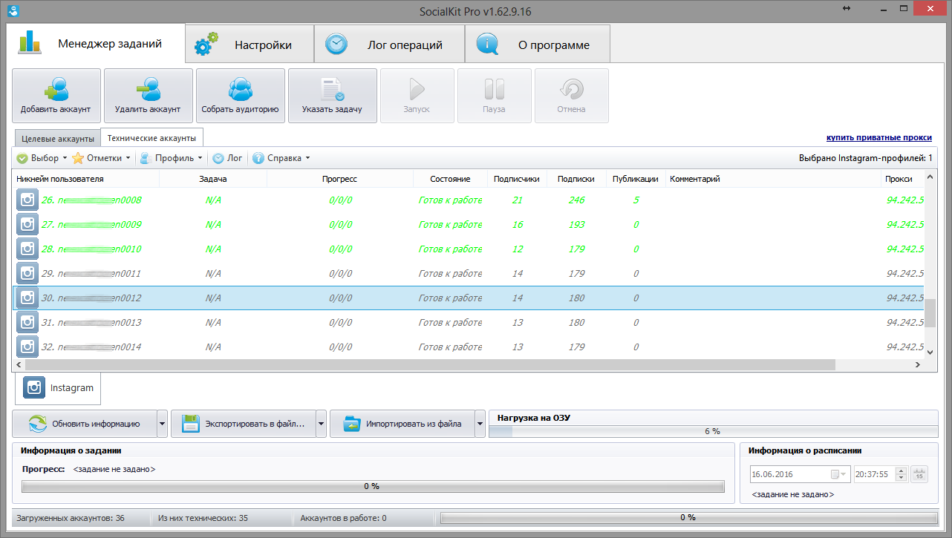Viewport: 952px width, 538px height.
Task: Sort by the Подписчики column header
Action: (517, 179)
